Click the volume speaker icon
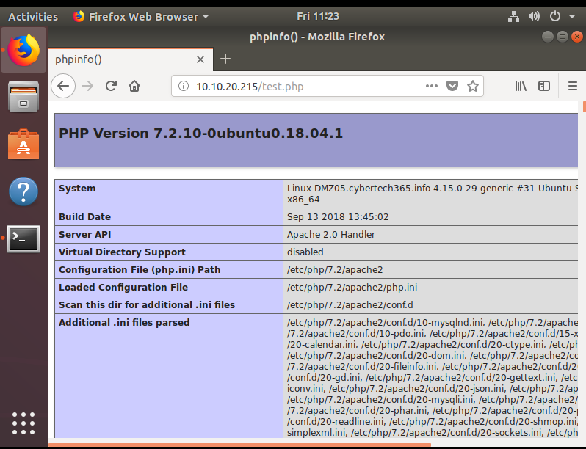 point(534,16)
